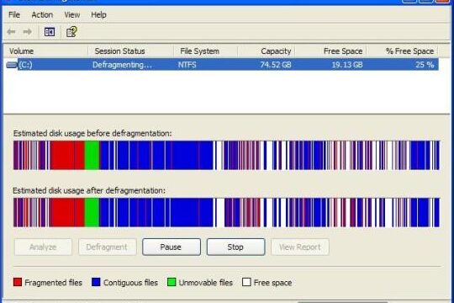Click the Free Space column header
Image resolution: width=454 pixels, height=303 pixels.
pos(331,51)
